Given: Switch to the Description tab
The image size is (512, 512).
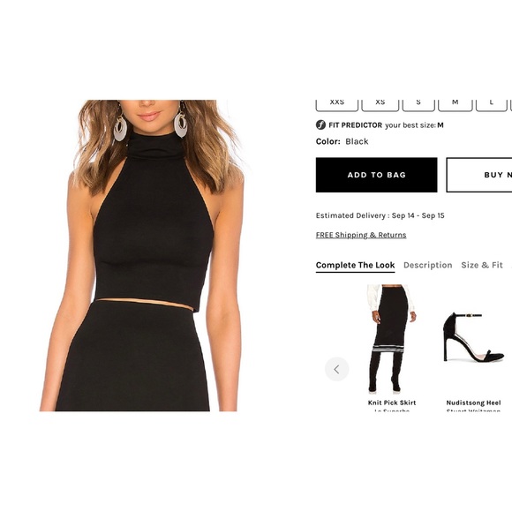Looking at the screenshot, I should pos(428,265).
